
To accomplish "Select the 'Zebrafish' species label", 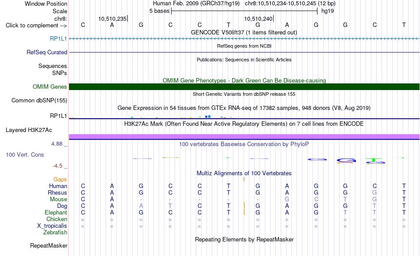I will pos(55,232).
